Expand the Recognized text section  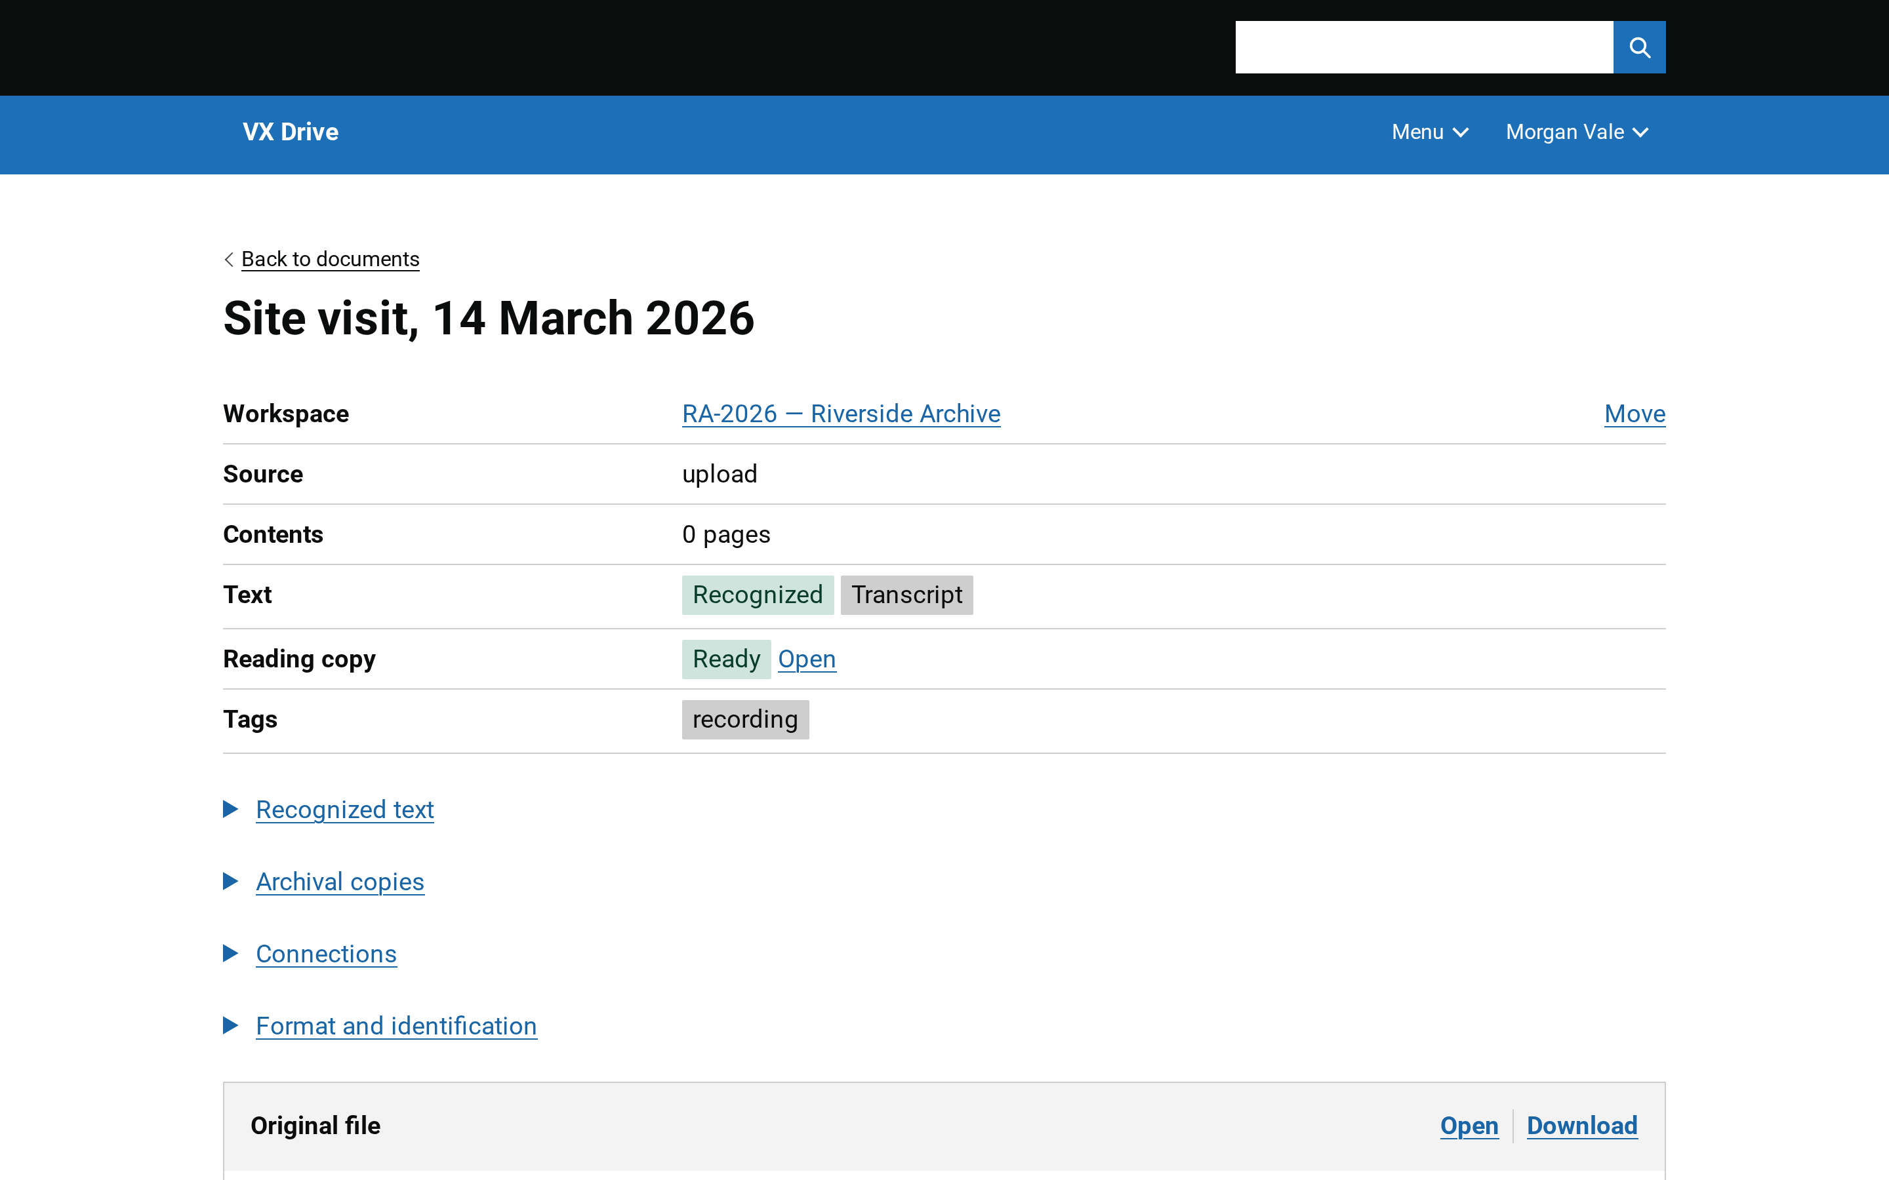[x=344, y=810]
